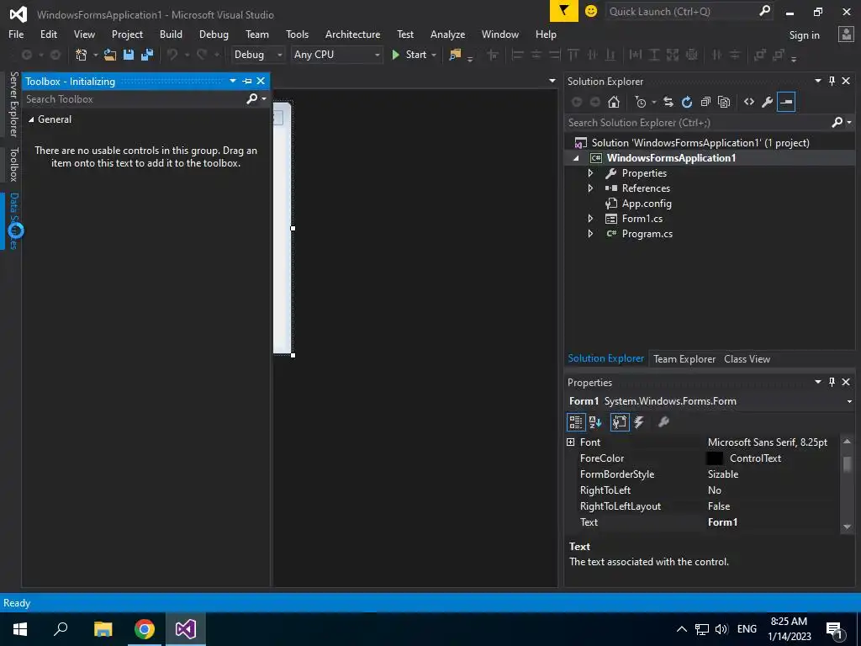Open the Architecture menu
The height and width of the screenshot is (646, 861).
pyautogui.click(x=352, y=34)
